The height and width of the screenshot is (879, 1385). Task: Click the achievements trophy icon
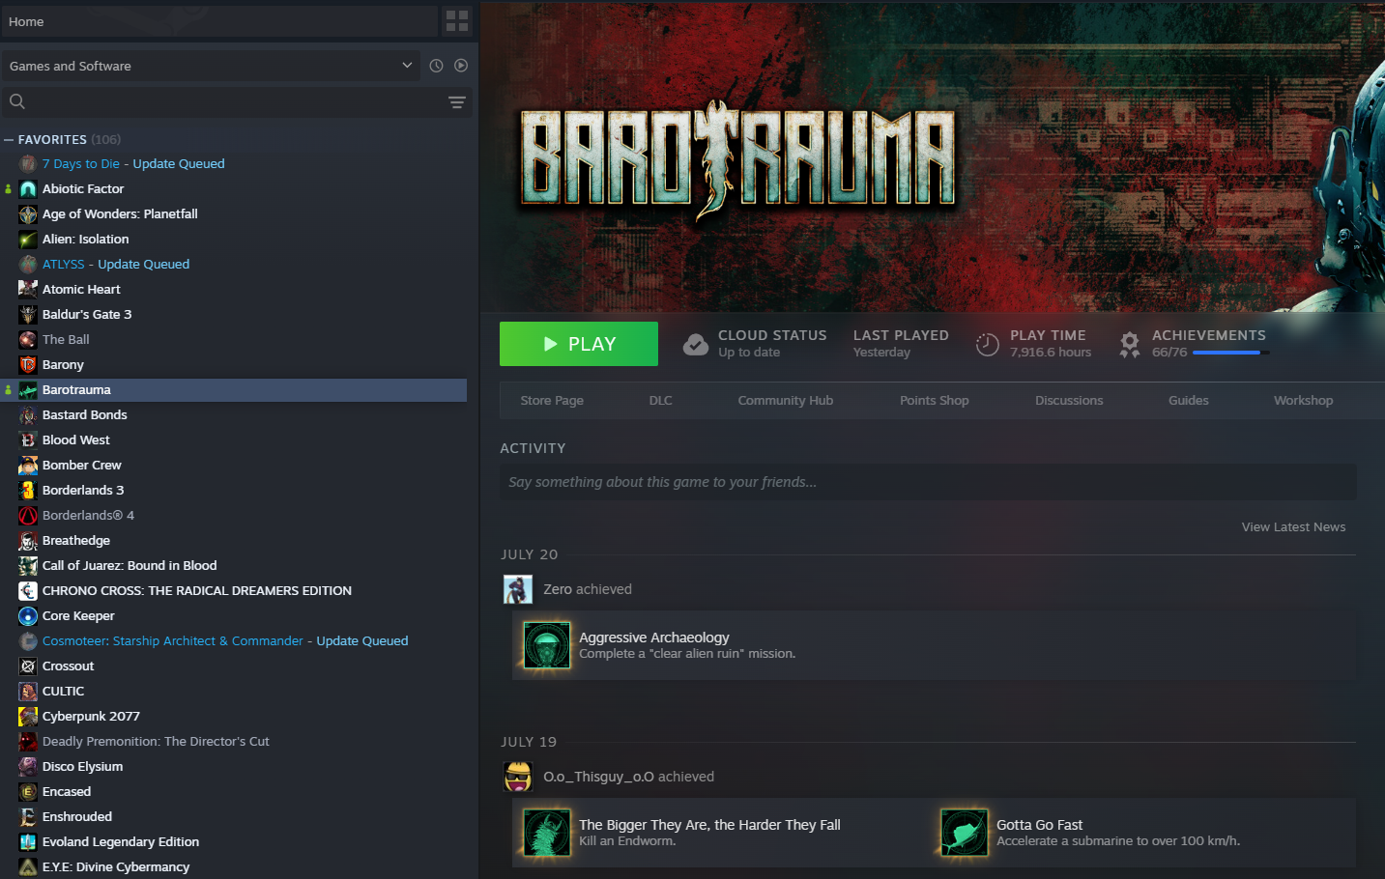click(1129, 345)
